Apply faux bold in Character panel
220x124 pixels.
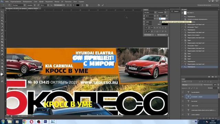pos(146,28)
